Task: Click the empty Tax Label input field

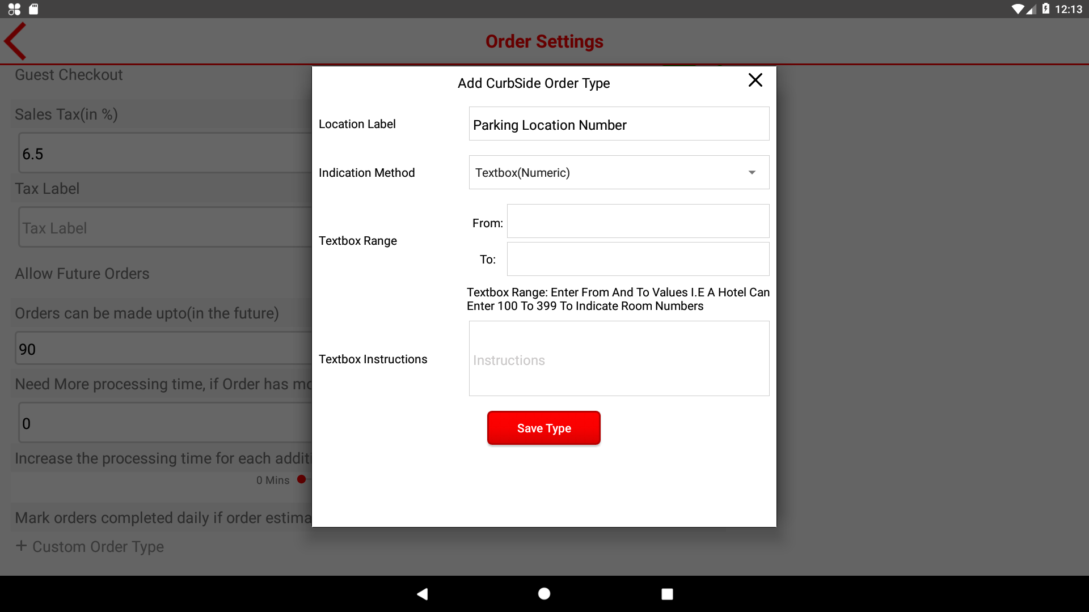Action: [x=164, y=228]
